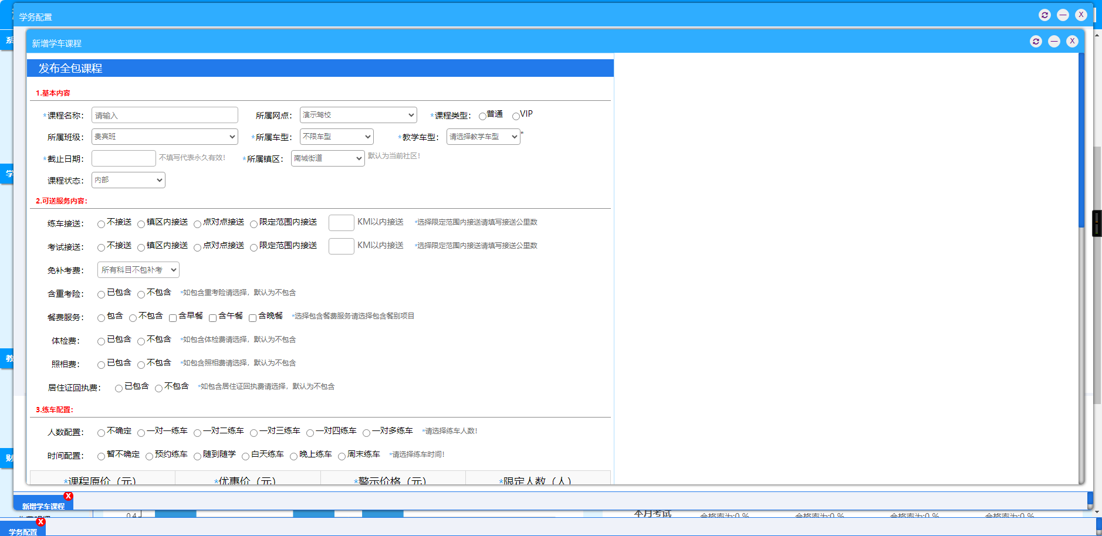1102x536 pixels.
Task: Click the 课程名称 input field
Action: pyautogui.click(x=164, y=115)
